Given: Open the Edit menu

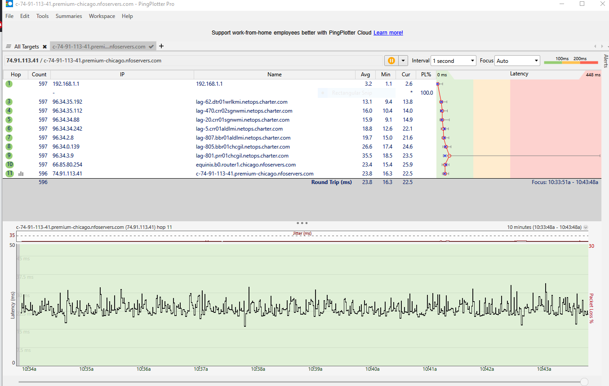Looking at the screenshot, I should [x=25, y=16].
